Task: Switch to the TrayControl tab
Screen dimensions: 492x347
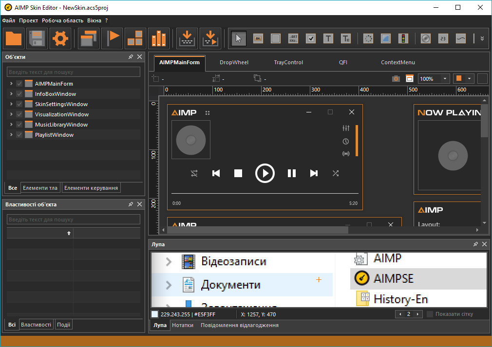Action: pos(288,62)
